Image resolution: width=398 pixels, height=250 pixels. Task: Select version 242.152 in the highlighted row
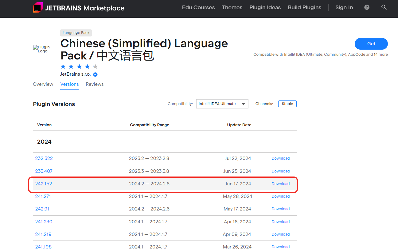click(x=44, y=184)
